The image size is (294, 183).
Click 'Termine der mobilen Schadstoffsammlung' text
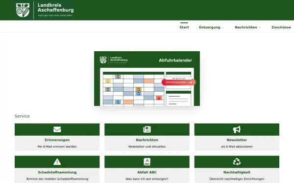point(57,179)
